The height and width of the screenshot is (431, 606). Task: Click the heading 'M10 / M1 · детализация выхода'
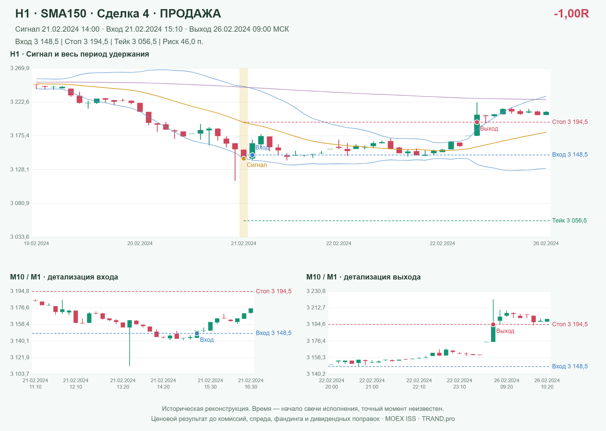point(363,277)
